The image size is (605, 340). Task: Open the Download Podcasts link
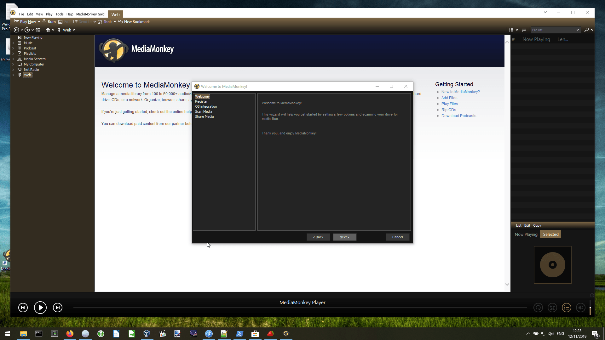point(459,116)
